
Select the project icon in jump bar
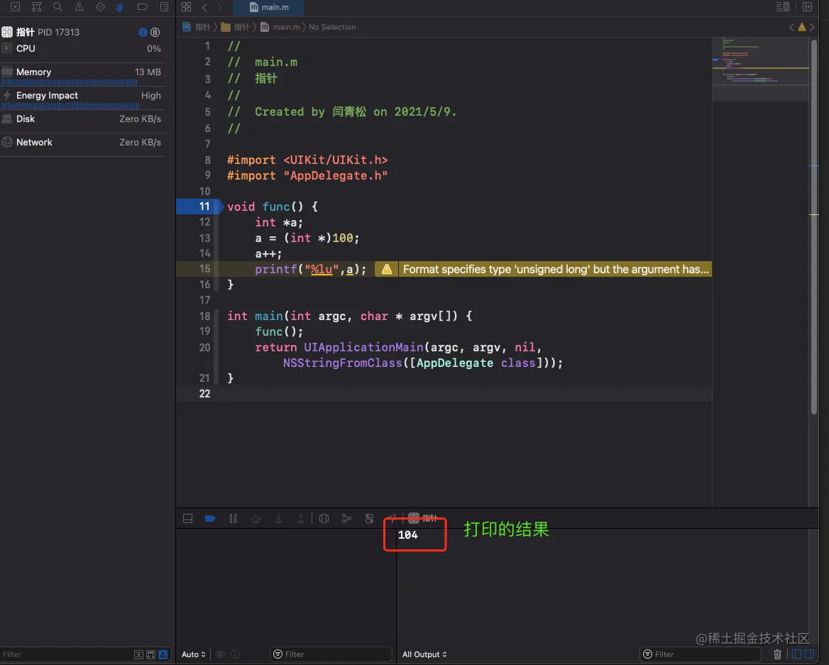187,27
